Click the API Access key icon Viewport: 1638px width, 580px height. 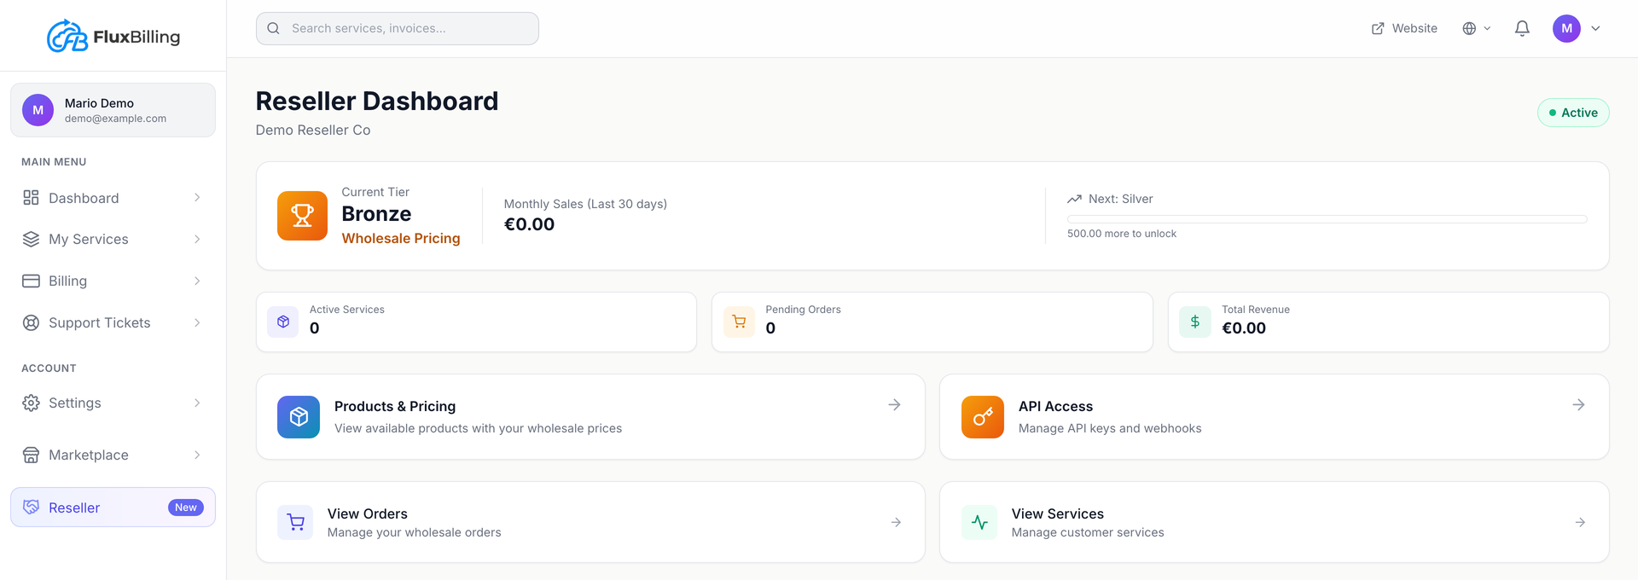(x=983, y=417)
